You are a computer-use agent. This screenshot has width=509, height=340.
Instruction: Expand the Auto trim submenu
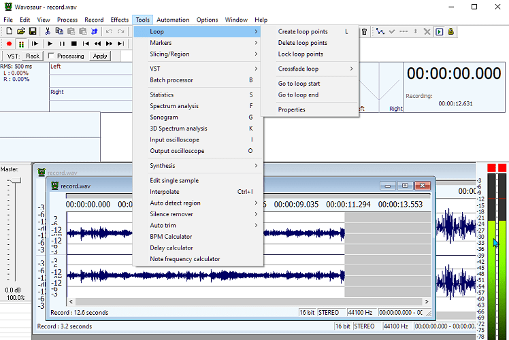coord(198,226)
